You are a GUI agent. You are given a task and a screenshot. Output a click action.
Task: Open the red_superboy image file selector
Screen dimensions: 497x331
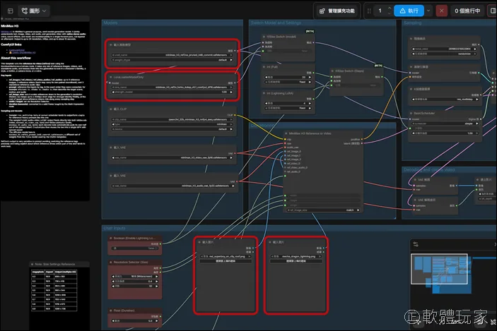(226, 256)
